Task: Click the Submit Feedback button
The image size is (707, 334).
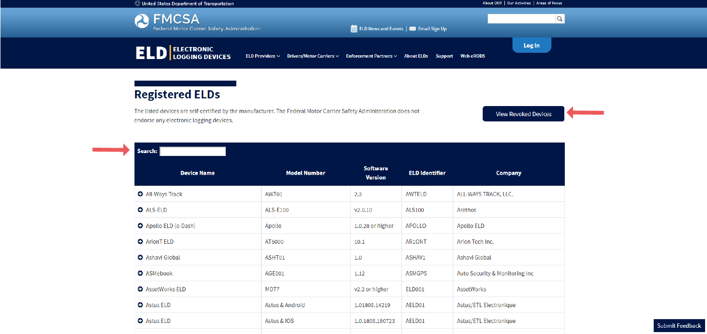Action: coord(679,326)
